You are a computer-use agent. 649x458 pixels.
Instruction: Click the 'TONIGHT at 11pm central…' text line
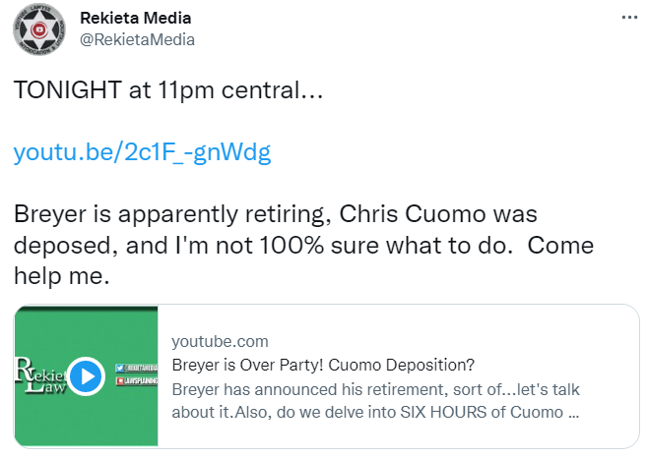[168, 90]
